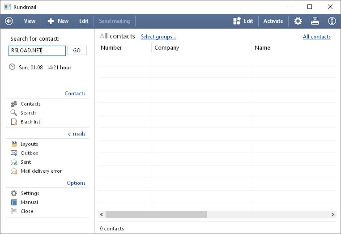341x234 pixels.
Task: Click the magnifier Search icon
Action: 14,113
